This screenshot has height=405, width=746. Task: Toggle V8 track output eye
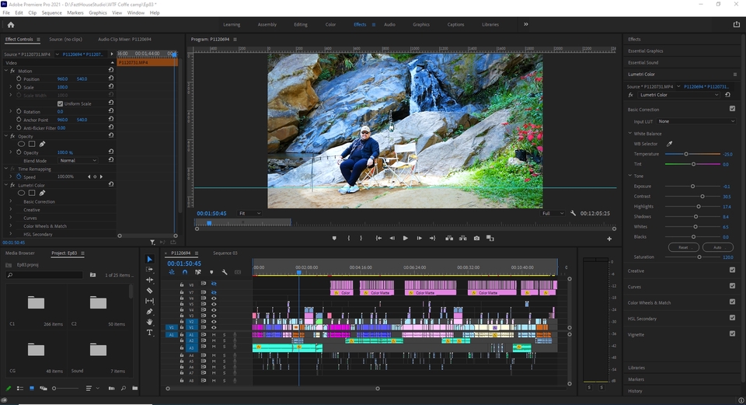coord(214,284)
